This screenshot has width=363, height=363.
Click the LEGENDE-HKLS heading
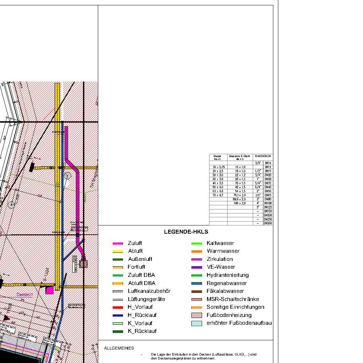pos(186,232)
